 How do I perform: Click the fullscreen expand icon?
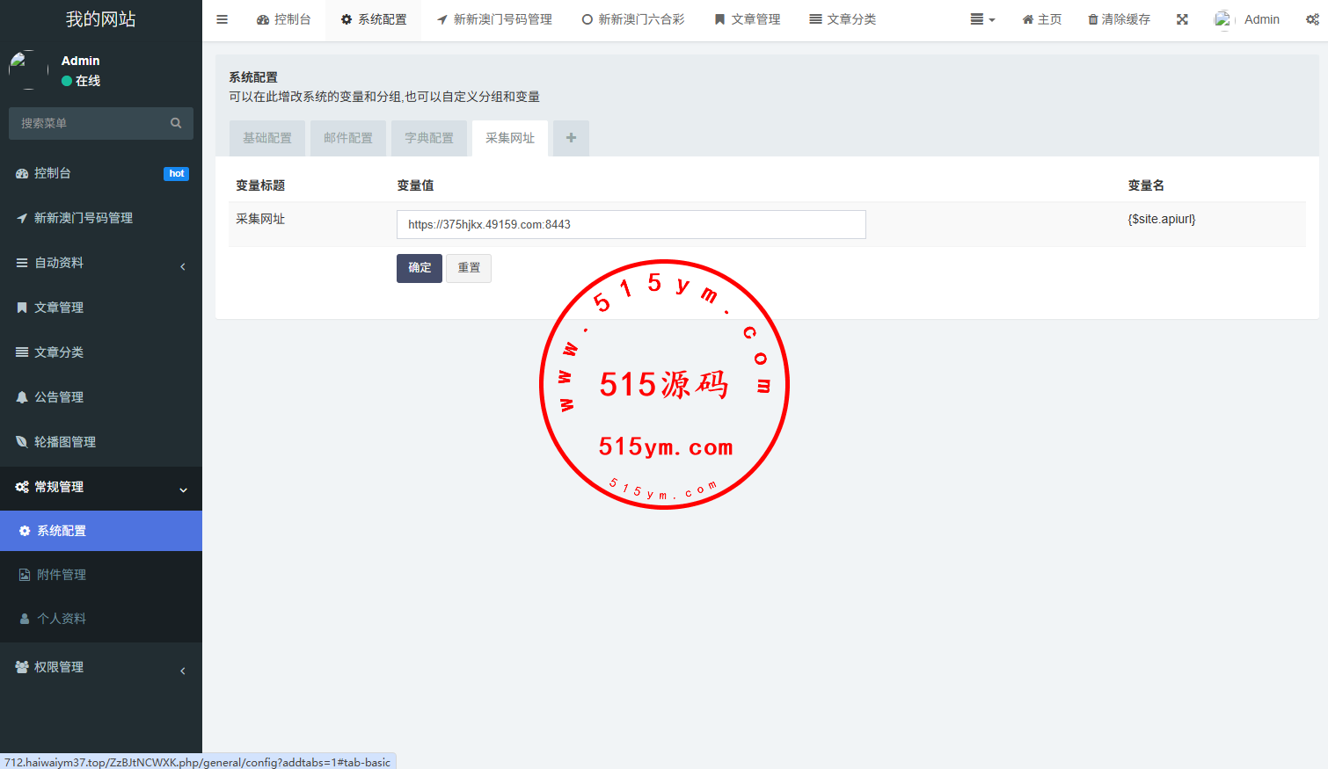click(x=1182, y=19)
